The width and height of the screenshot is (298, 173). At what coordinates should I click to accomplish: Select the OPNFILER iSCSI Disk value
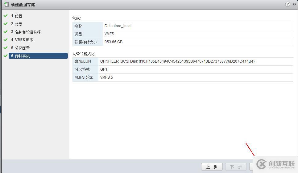point(177,61)
